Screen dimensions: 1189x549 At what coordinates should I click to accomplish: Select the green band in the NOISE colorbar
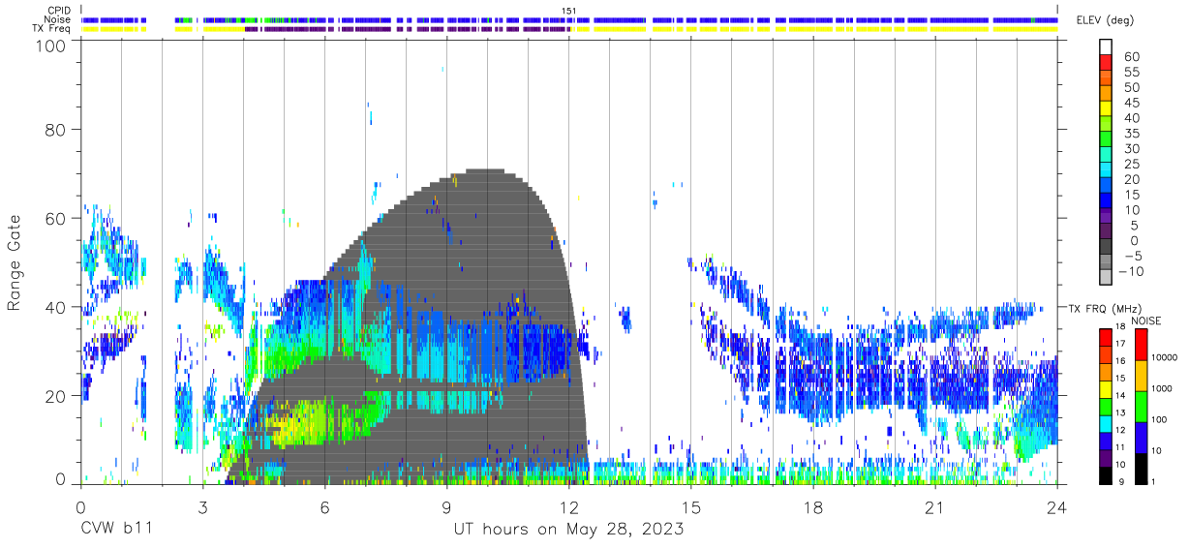click(1141, 406)
